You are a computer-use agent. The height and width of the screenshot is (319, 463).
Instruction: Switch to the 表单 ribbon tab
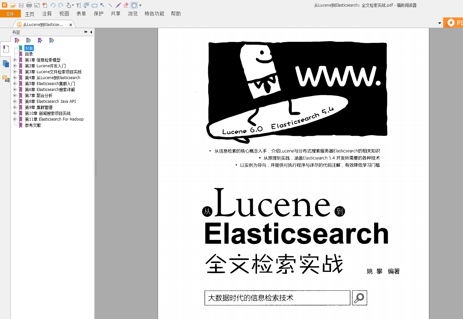81,14
